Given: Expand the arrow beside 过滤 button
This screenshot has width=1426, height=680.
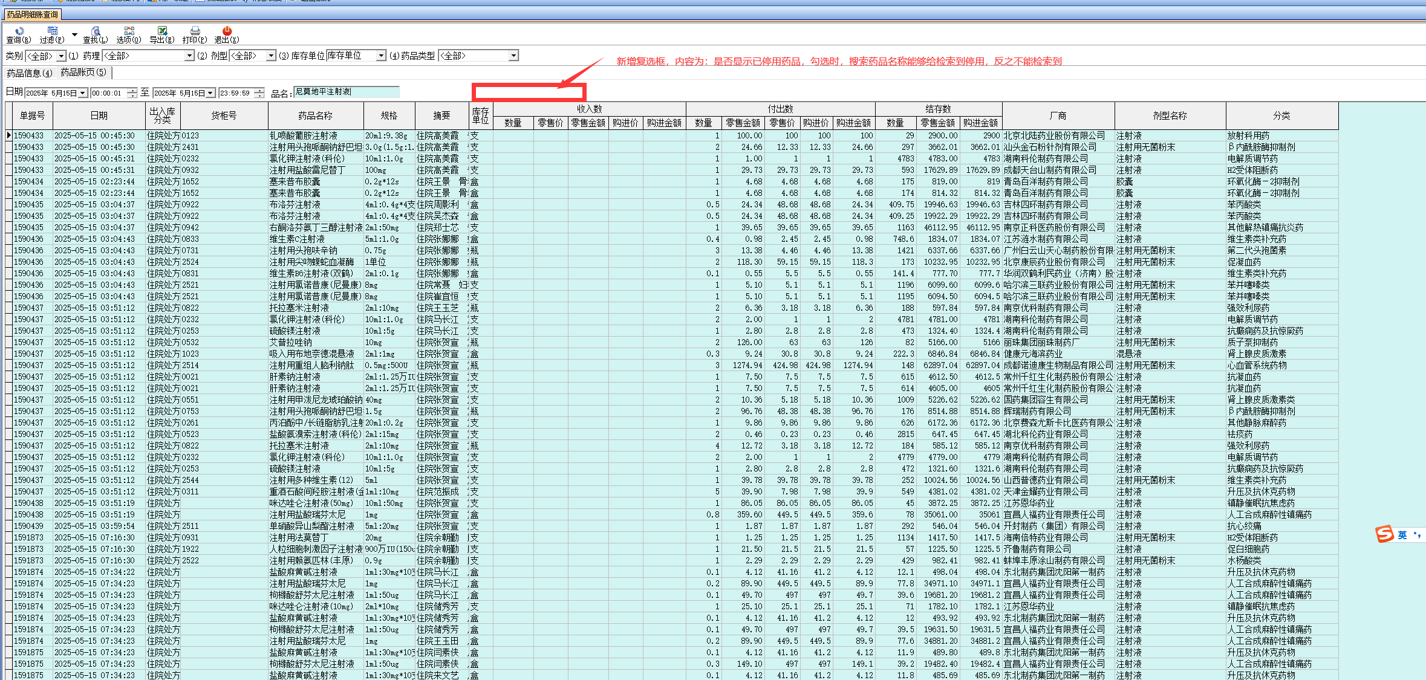Looking at the screenshot, I should click(74, 35).
